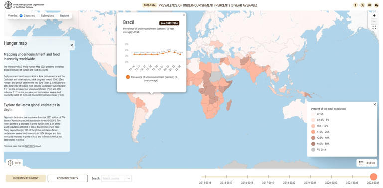The image size is (383, 188).
Task: Select the Regions view radio button
Action: pos(58,16)
